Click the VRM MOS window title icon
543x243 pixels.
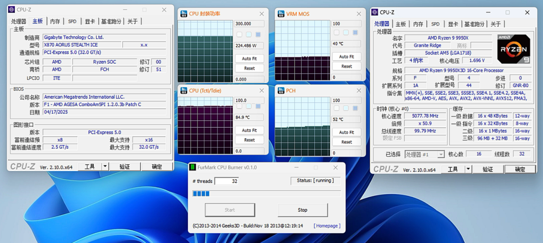pyautogui.click(x=281, y=14)
